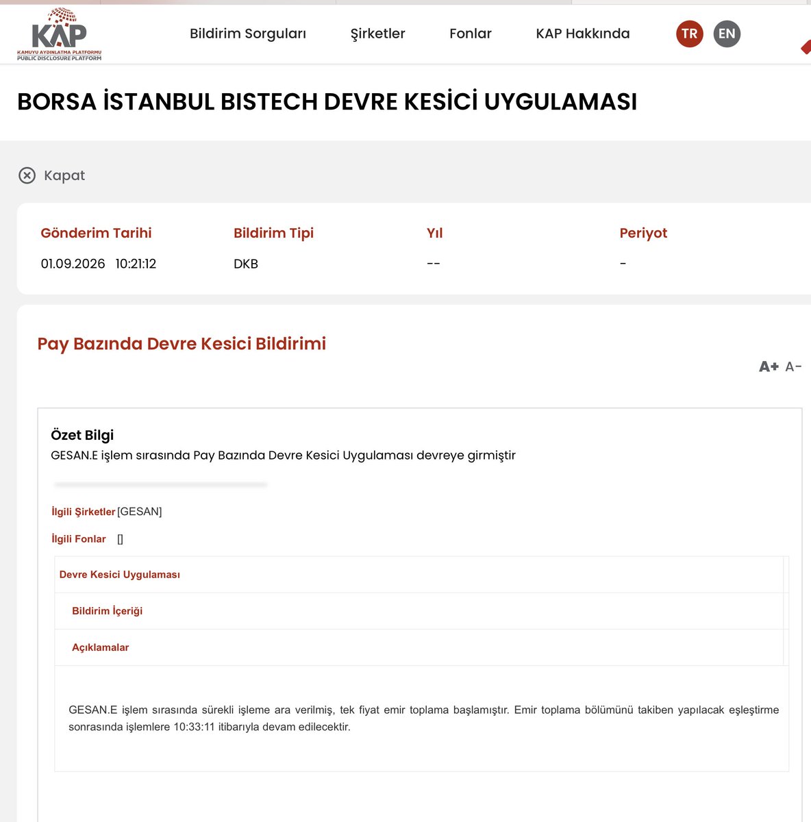
Task: Select the Bildirim İçeriği row
Action: pos(419,611)
